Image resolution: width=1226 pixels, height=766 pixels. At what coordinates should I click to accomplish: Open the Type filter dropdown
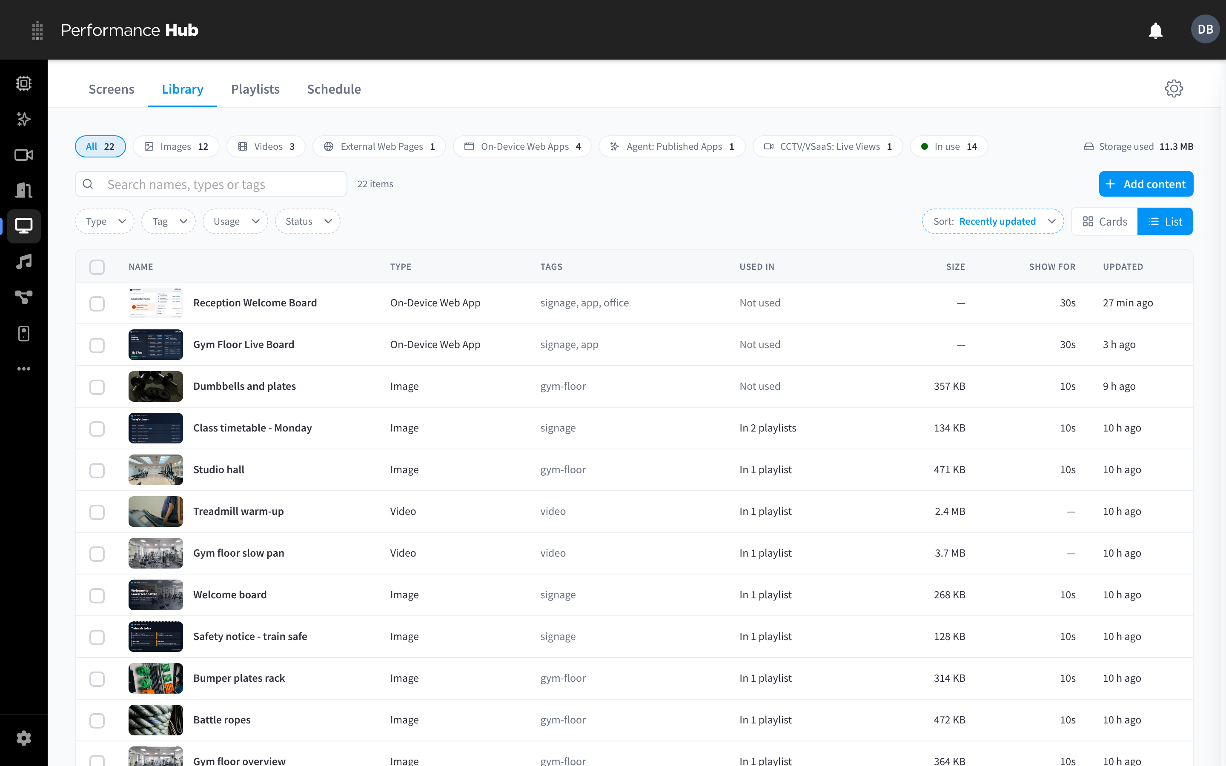click(x=105, y=221)
